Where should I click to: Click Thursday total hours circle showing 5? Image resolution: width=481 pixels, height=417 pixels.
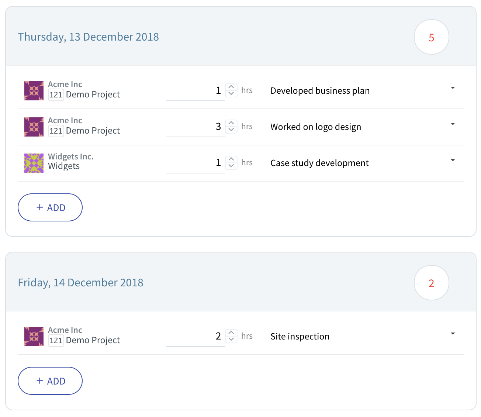[432, 37]
